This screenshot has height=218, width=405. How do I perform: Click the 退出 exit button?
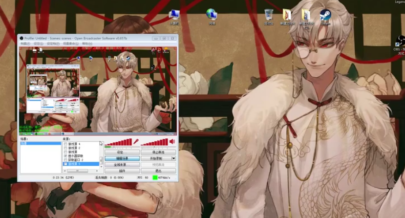click(x=158, y=171)
